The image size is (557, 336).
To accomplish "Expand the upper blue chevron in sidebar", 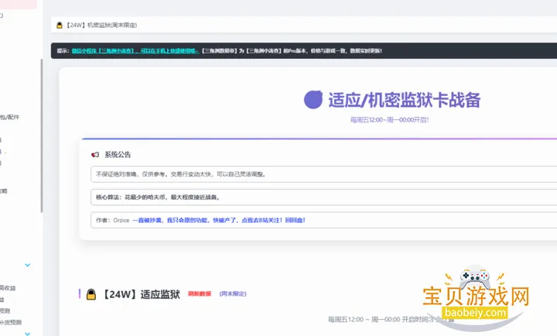I will click(28, 265).
